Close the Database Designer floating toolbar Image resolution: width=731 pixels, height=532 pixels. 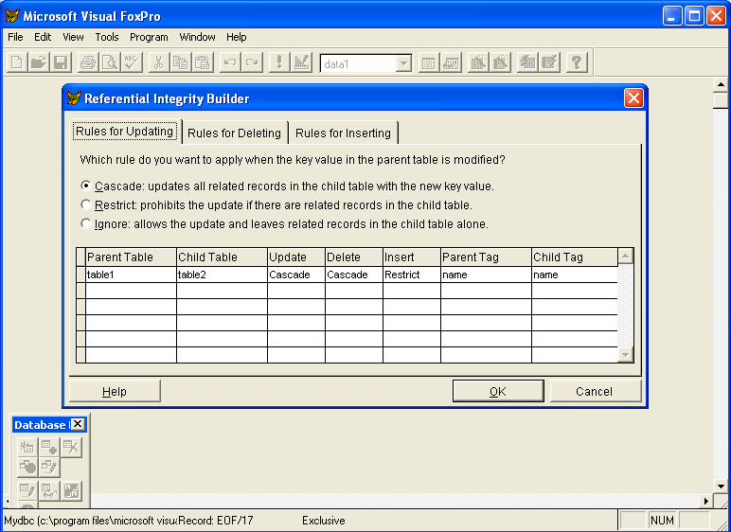[78, 424]
